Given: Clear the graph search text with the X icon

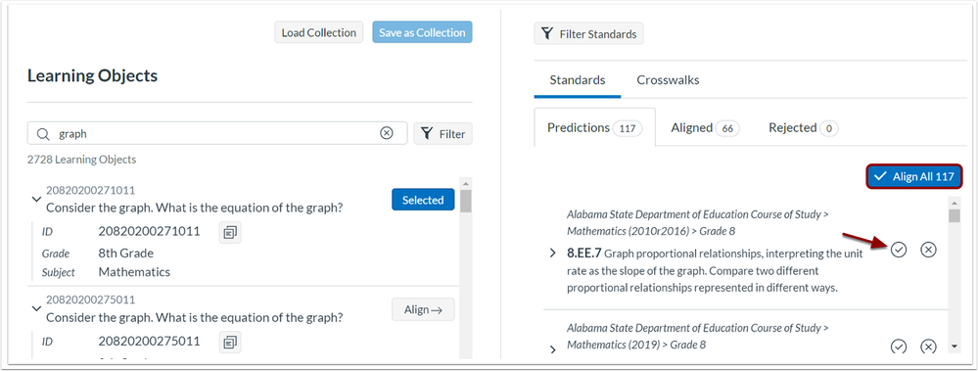Looking at the screenshot, I should point(387,133).
